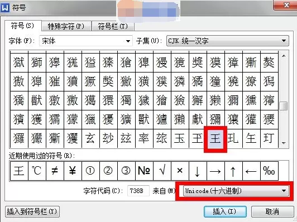
Task: Select the 獎 character in the symbol grid
Action: point(198,62)
